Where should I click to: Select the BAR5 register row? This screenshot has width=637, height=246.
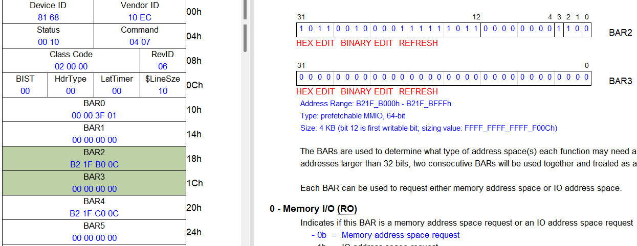coord(94,232)
